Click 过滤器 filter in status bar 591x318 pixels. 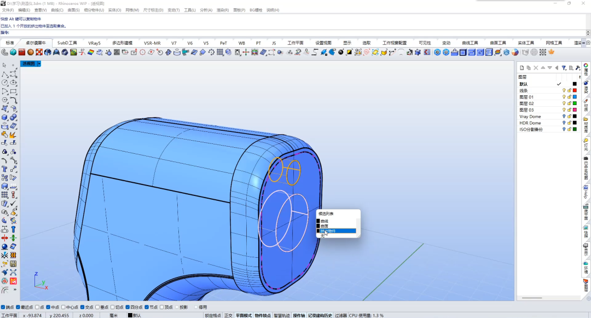pos(340,315)
